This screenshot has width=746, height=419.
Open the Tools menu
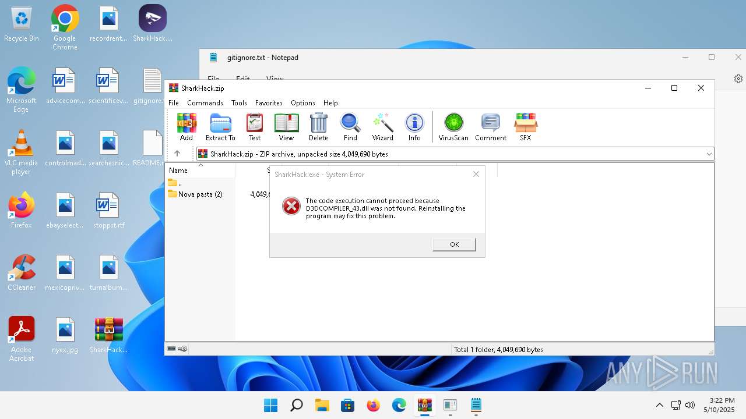(239, 102)
